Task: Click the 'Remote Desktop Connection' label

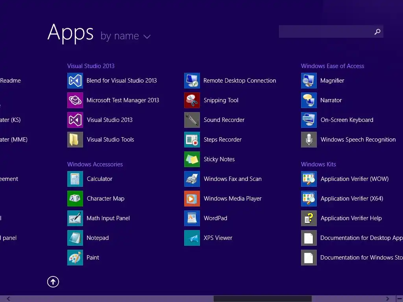Action: pos(240,81)
